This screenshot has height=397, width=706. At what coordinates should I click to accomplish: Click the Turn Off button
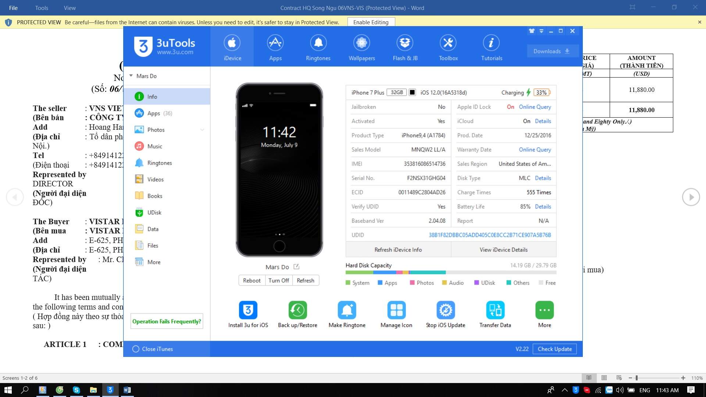pos(279,280)
